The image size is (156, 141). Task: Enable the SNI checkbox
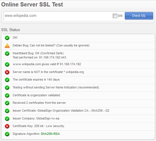coord(115,16)
